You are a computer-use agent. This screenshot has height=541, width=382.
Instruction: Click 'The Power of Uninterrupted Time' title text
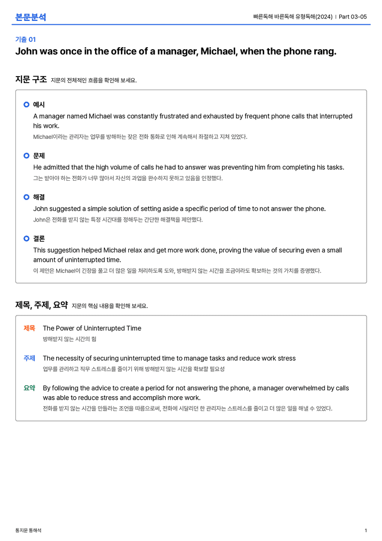92,328
